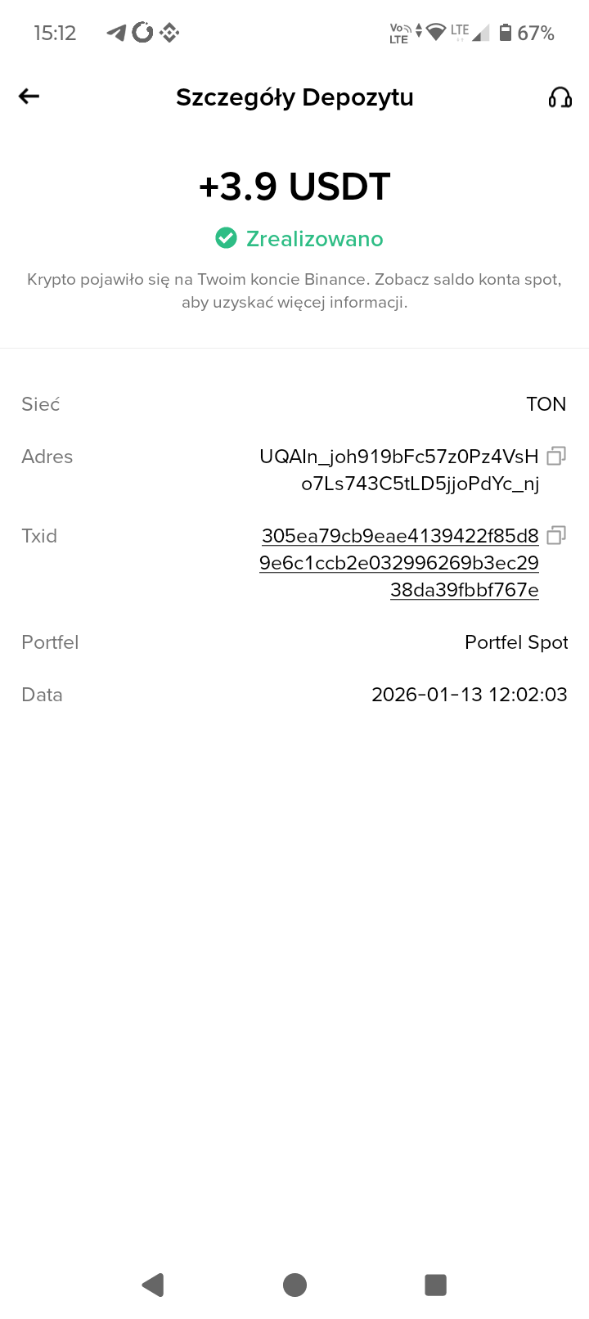This screenshot has height=1319, width=589.
Task: Tap the green Zrealizowano checkmark icon
Action: pyautogui.click(x=226, y=238)
